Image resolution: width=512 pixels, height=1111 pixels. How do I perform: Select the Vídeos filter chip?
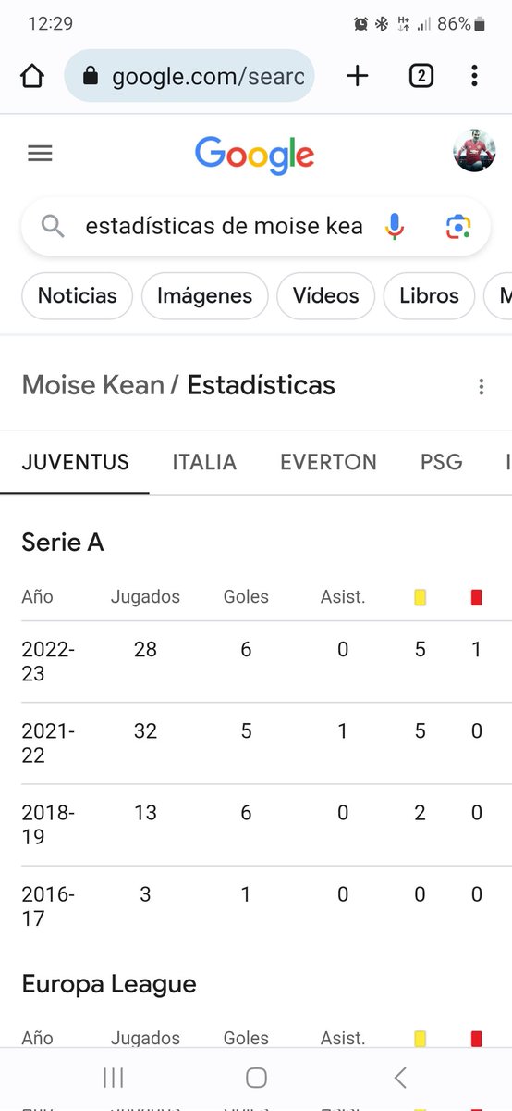click(x=325, y=296)
